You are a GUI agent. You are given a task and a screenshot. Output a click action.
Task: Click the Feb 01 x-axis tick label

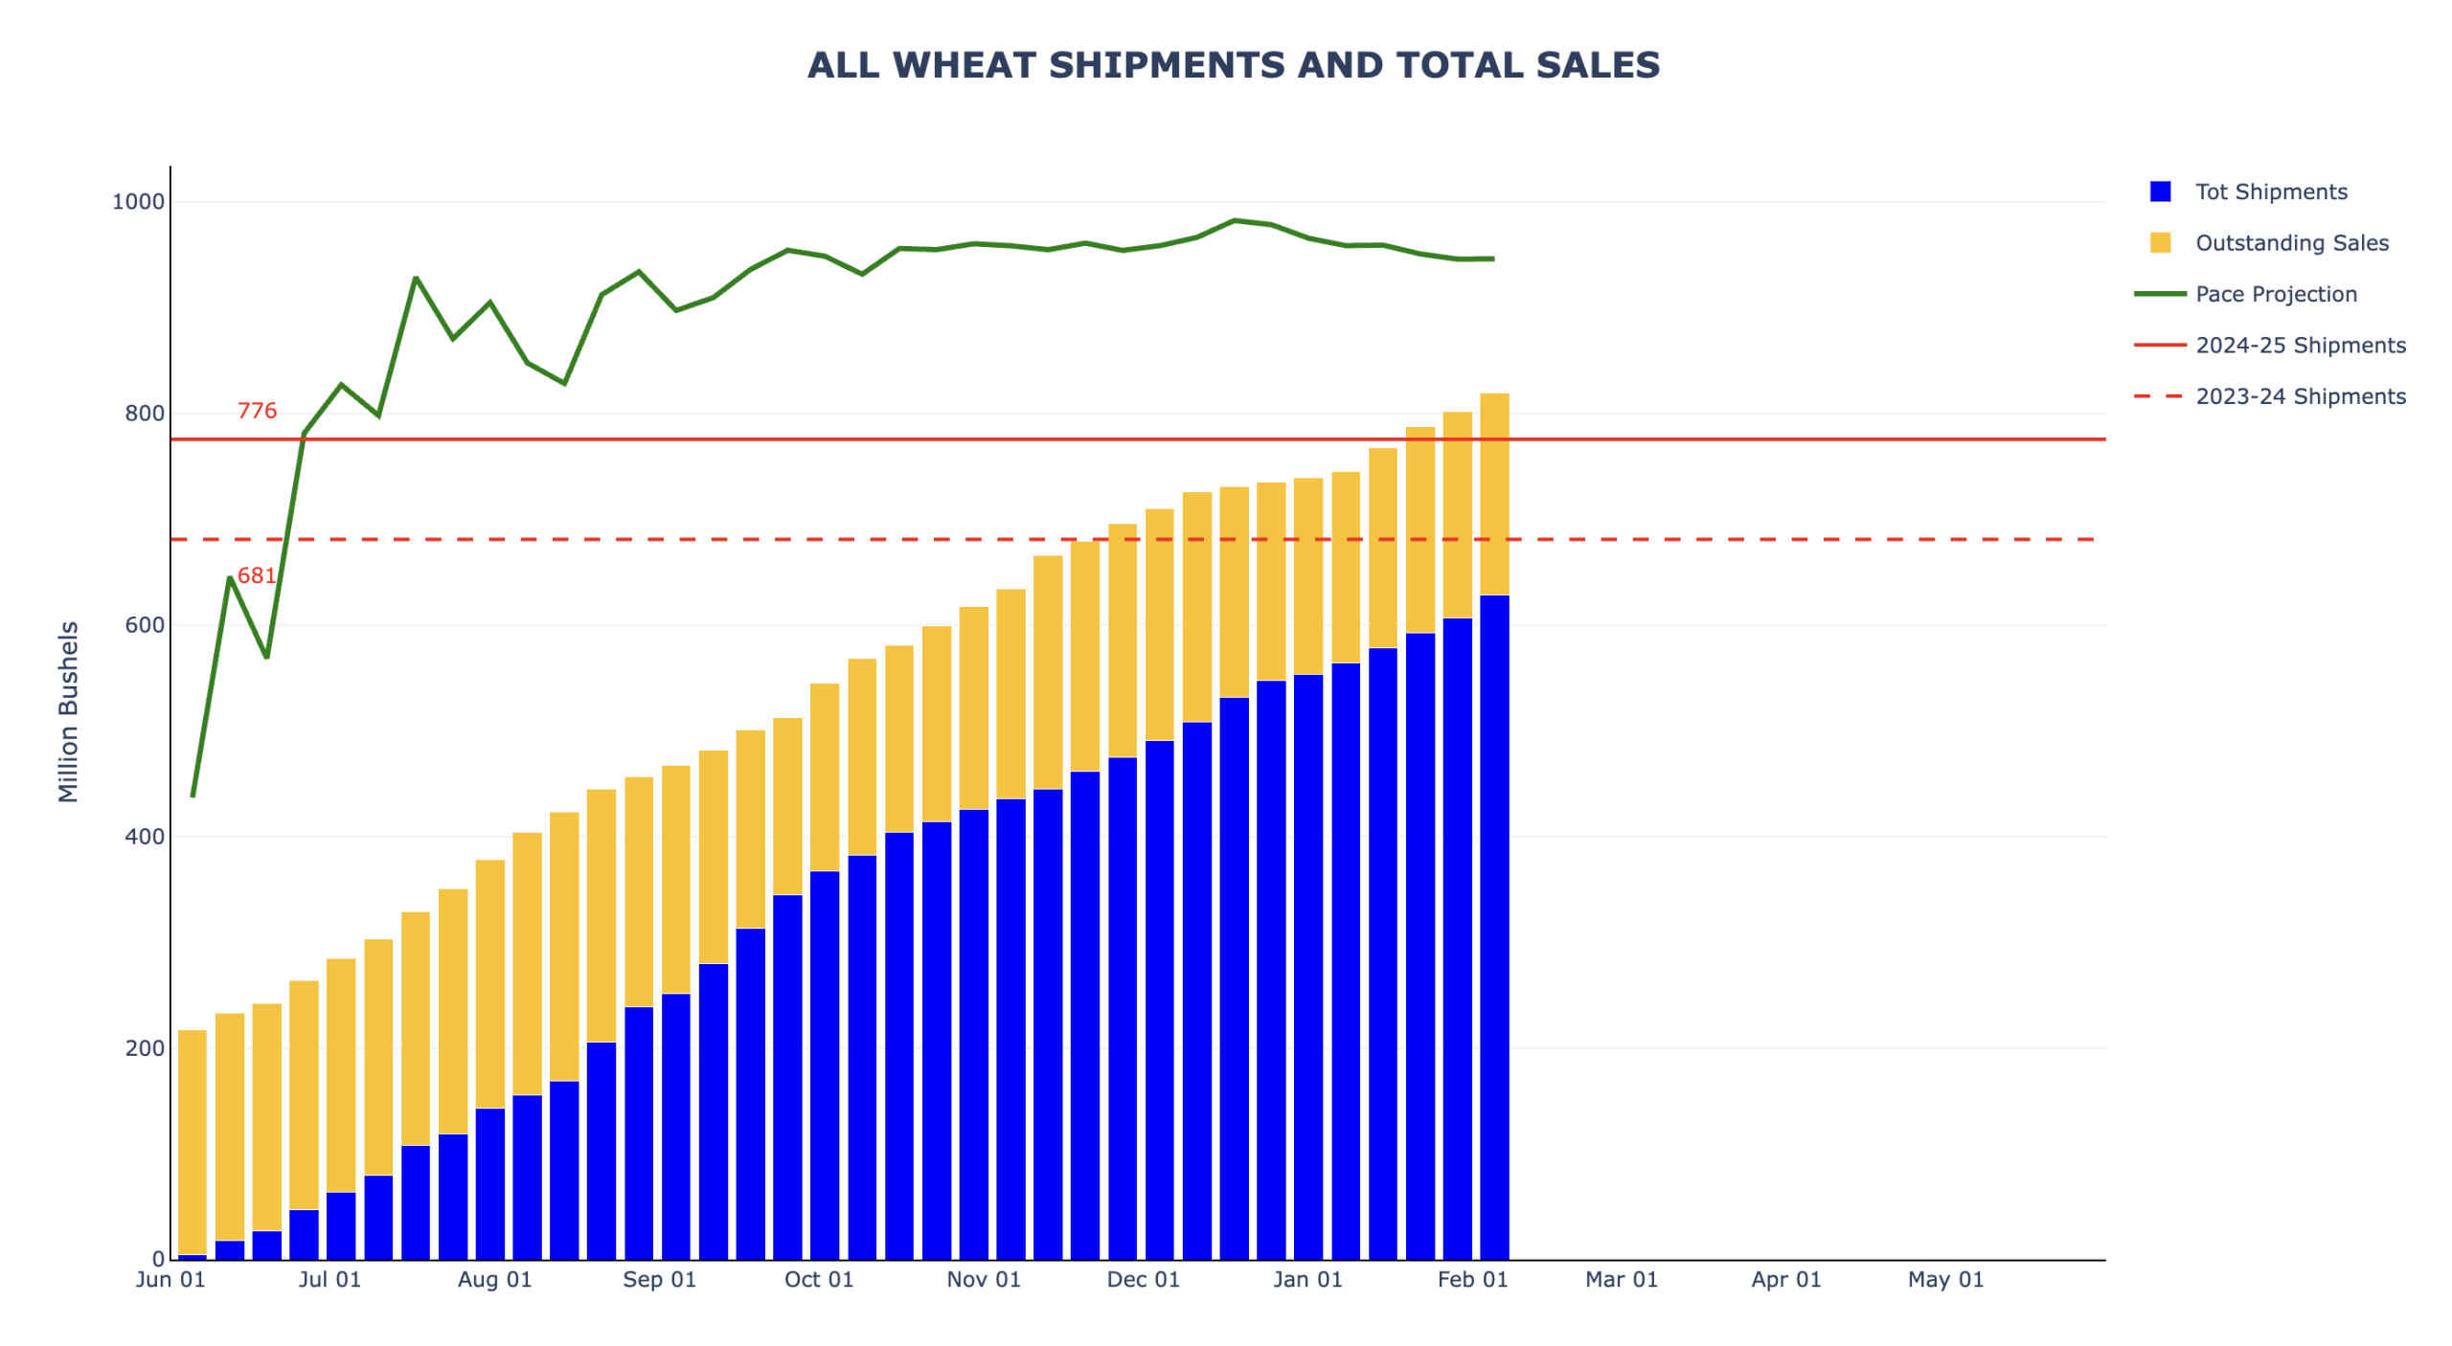pyautogui.click(x=1472, y=1279)
